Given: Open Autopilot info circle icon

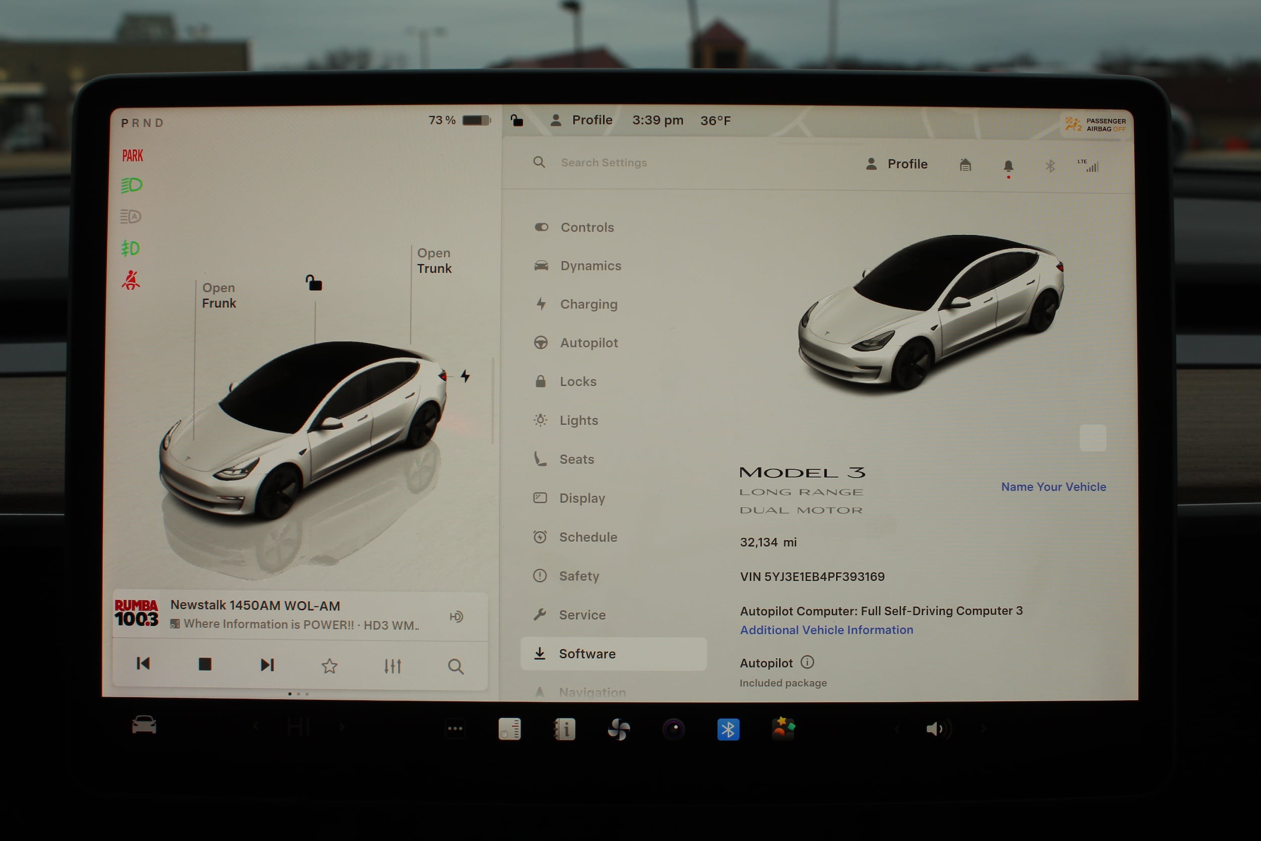Looking at the screenshot, I should 807,662.
